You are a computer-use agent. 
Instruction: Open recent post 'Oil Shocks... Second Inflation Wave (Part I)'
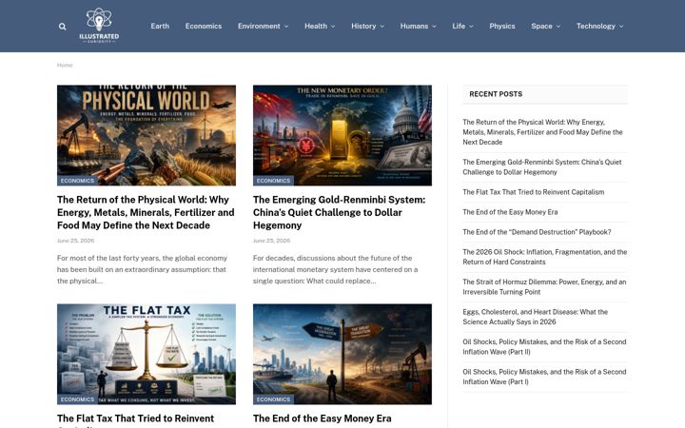click(x=544, y=377)
